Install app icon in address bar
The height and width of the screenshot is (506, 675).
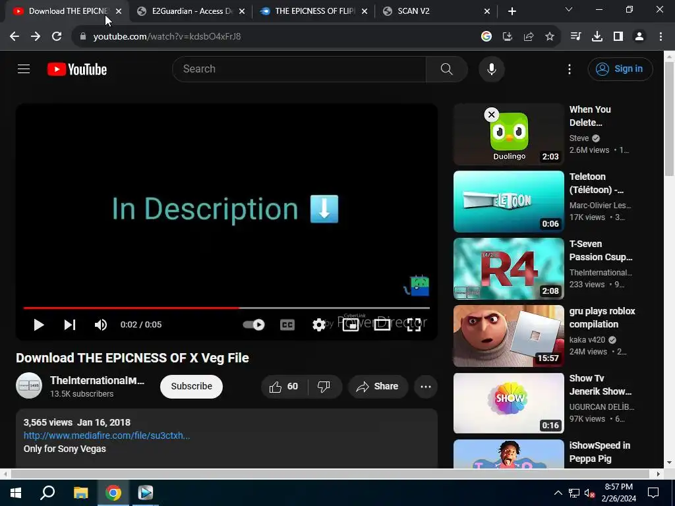point(508,37)
